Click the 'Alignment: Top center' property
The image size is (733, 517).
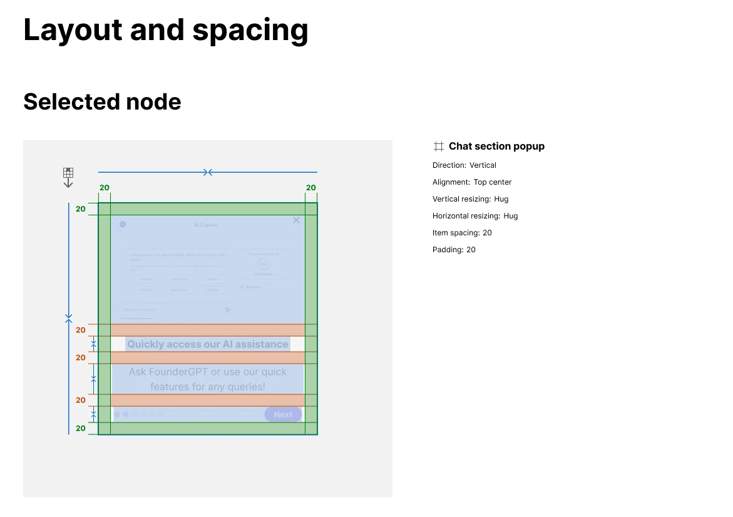click(472, 182)
